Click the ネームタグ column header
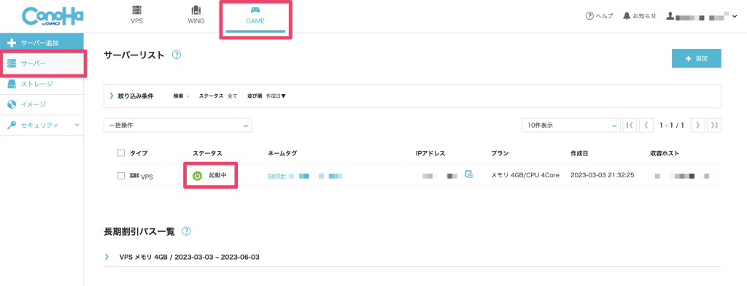The image size is (747, 286). [282, 153]
